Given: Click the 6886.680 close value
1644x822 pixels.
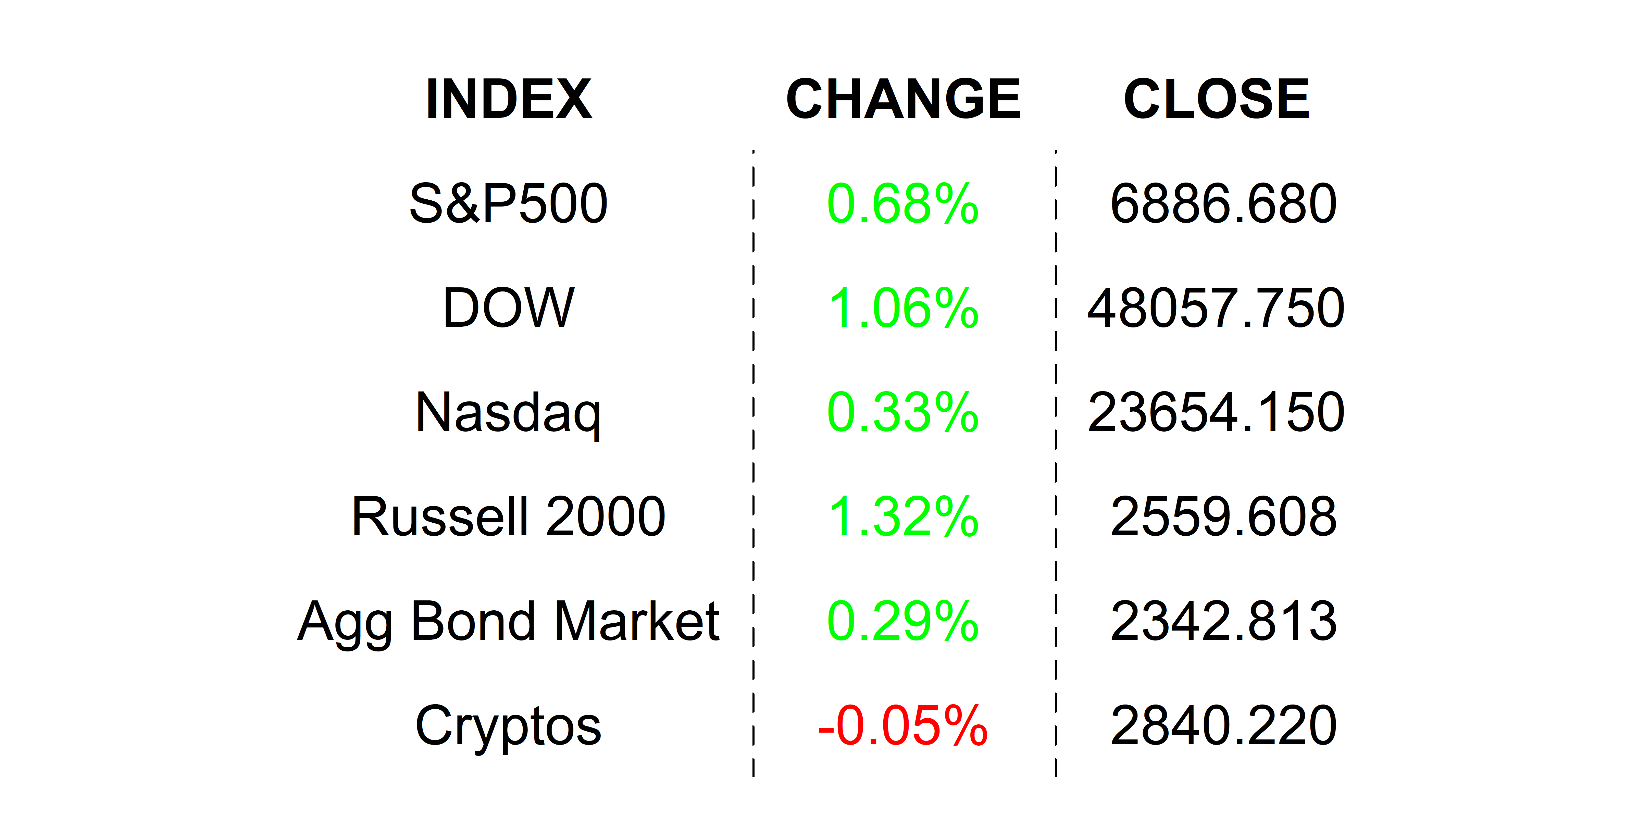Looking at the screenshot, I should 1223,203.
